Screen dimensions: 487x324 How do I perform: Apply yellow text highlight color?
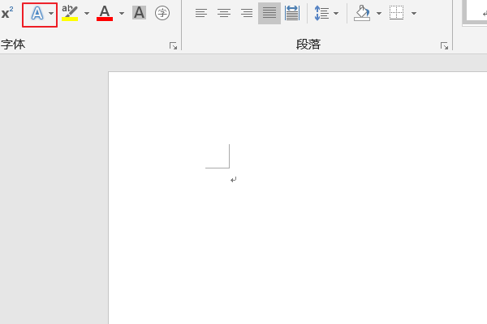coord(70,13)
